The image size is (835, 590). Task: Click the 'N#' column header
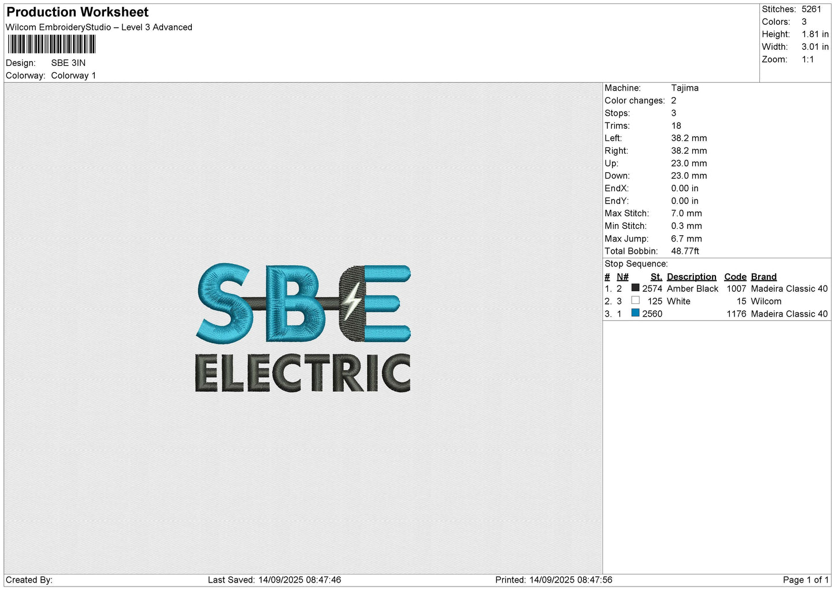click(622, 277)
